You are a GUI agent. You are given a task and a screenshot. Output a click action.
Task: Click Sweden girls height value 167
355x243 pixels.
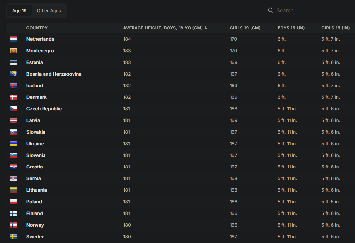click(233, 237)
